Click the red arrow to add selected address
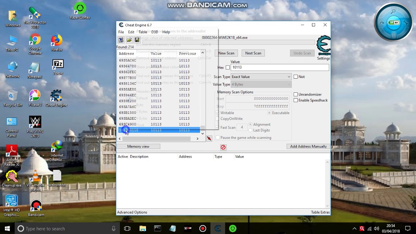The width and height of the screenshot is (416, 234). coord(209,138)
